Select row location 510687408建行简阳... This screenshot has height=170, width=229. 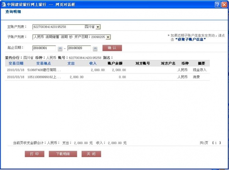tap(44, 70)
